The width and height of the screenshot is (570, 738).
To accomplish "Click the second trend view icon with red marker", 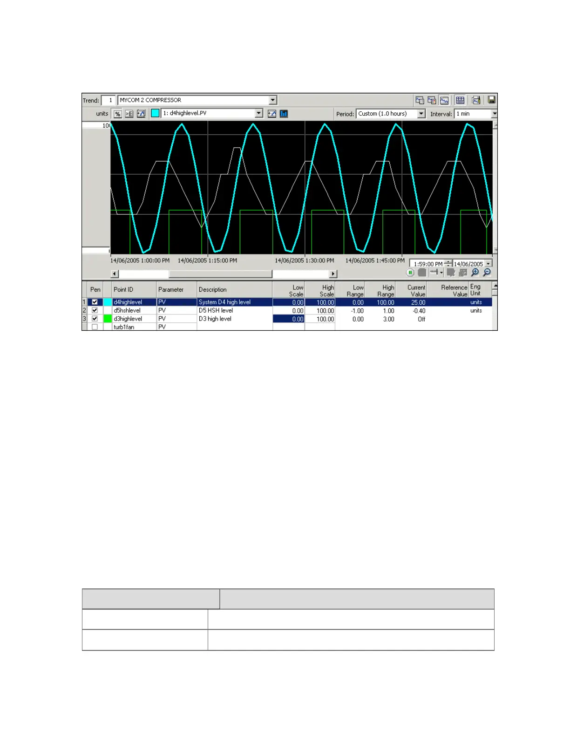I will [x=432, y=100].
